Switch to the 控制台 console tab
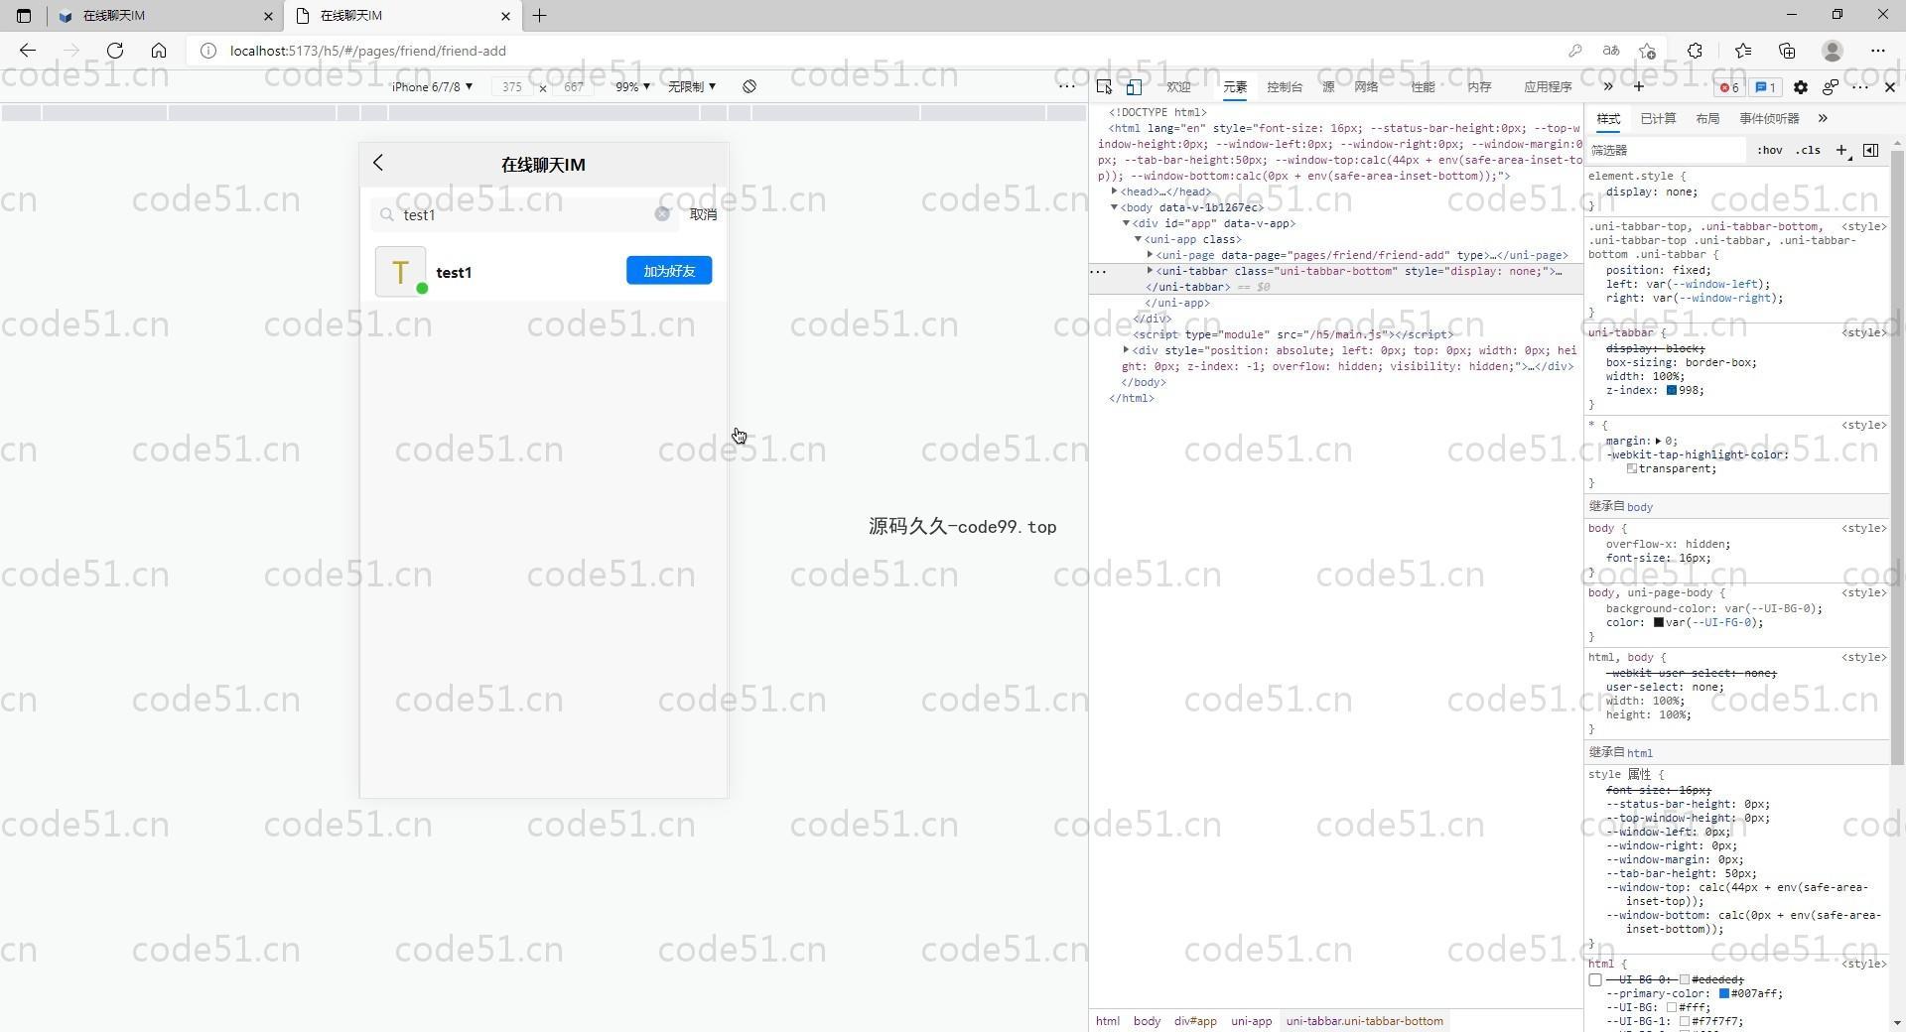Image resolution: width=1906 pixels, height=1032 pixels. [x=1285, y=87]
